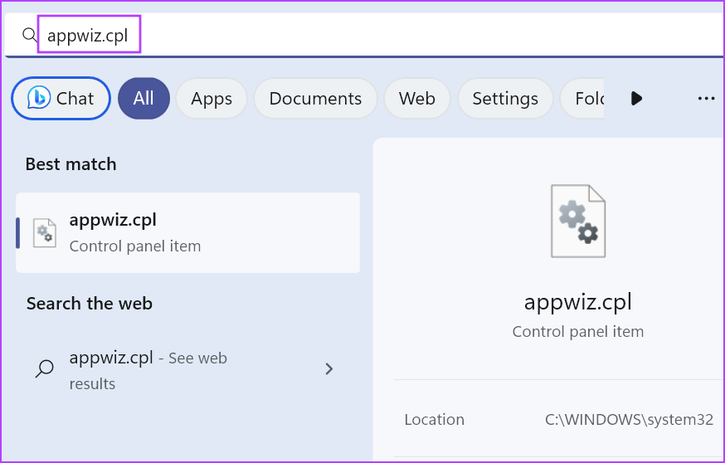This screenshot has width=725, height=463.
Task: Switch to the Apps filter tab
Action: pos(211,98)
